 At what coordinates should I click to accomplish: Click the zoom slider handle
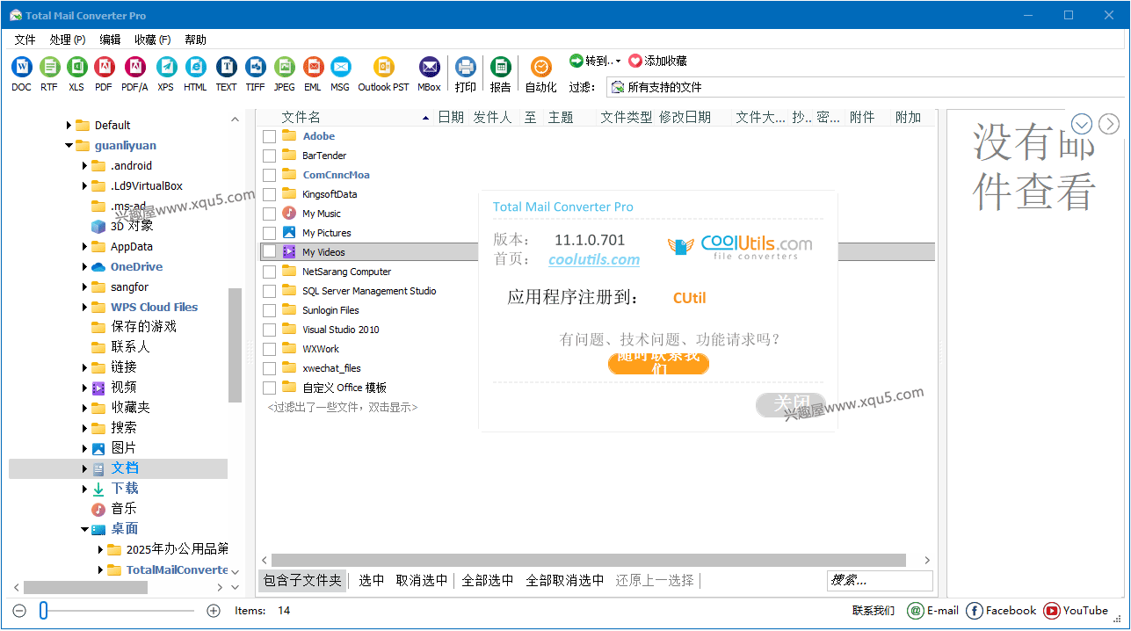point(44,611)
